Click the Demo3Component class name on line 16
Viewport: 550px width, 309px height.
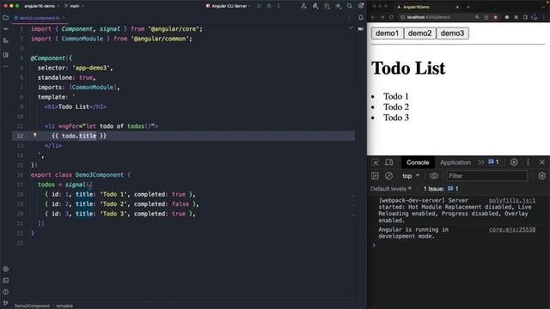point(100,175)
